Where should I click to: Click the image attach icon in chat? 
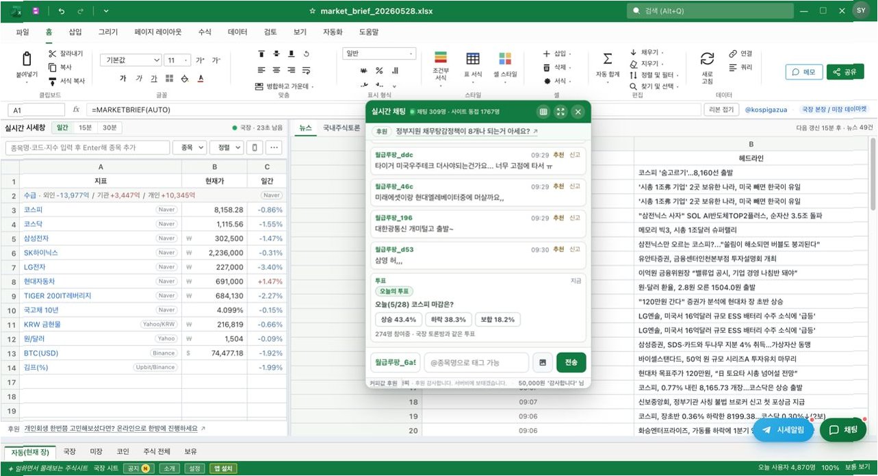point(541,362)
